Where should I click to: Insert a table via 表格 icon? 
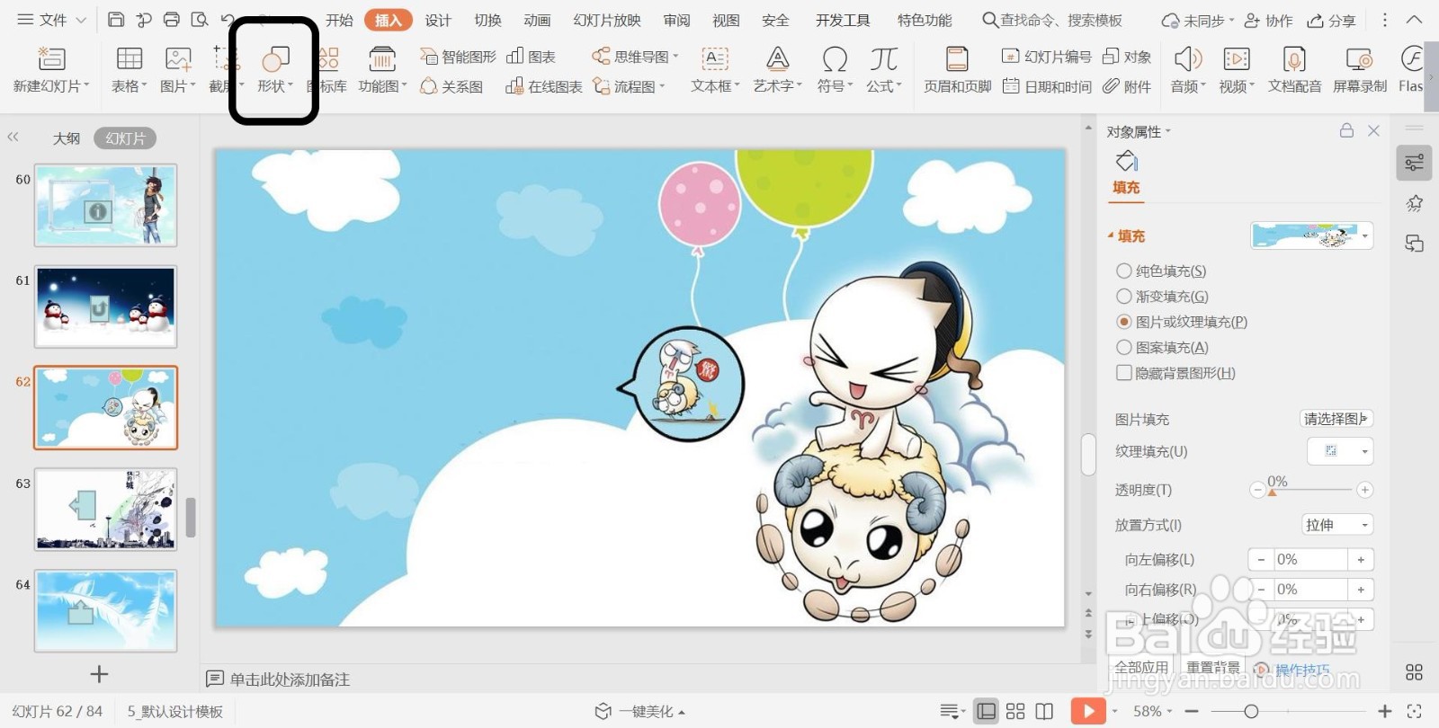pos(130,59)
